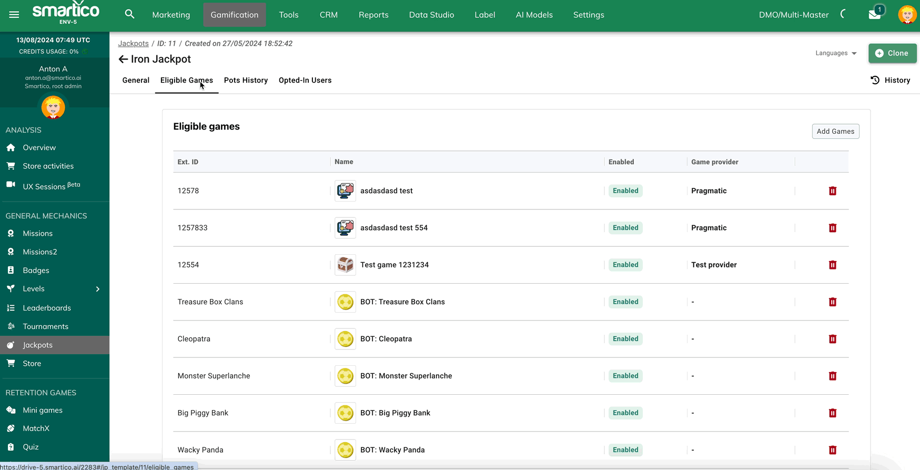Click the Add Games button
920x470 pixels.
point(835,131)
